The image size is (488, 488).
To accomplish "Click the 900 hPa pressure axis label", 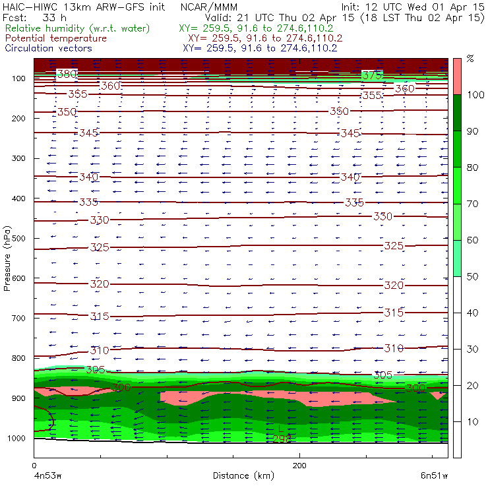I will pyautogui.click(x=18, y=398).
